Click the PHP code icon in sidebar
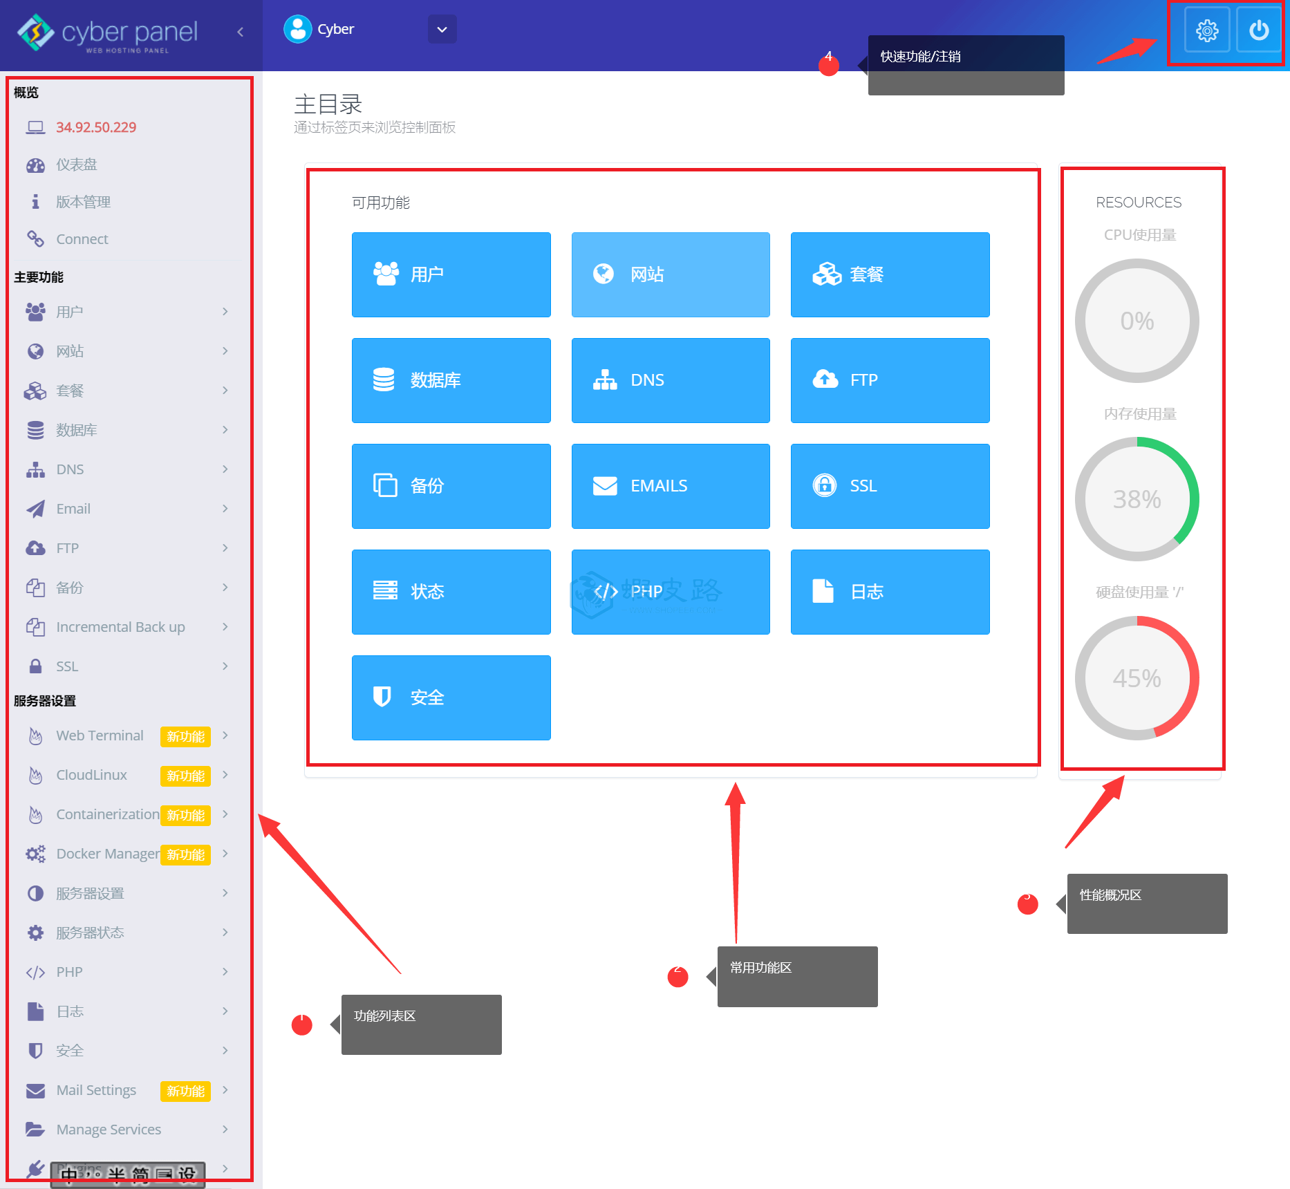Viewport: 1290px width, 1189px height. (35, 973)
